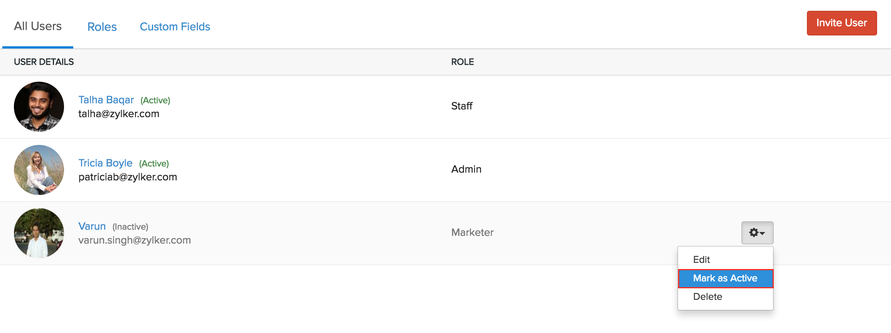
Task: Click the ROLE column header
Action: click(462, 62)
